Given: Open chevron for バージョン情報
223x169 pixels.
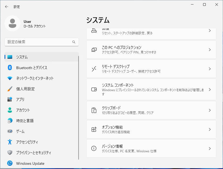Looking at the screenshot, I should [x=210, y=149].
